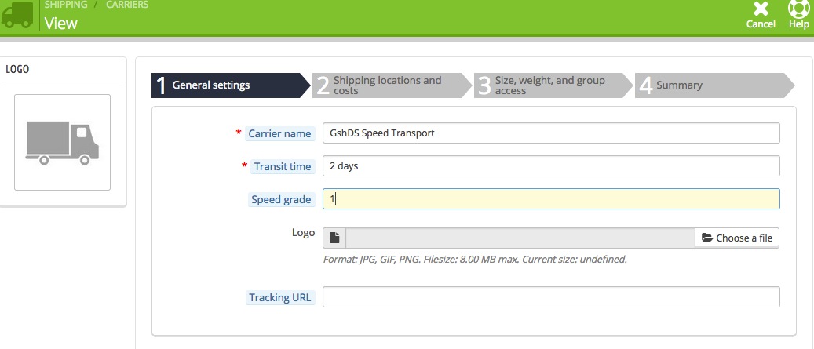Open Help via the lifebuoy icon
814x349 pixels.
(x=798, y=9)
